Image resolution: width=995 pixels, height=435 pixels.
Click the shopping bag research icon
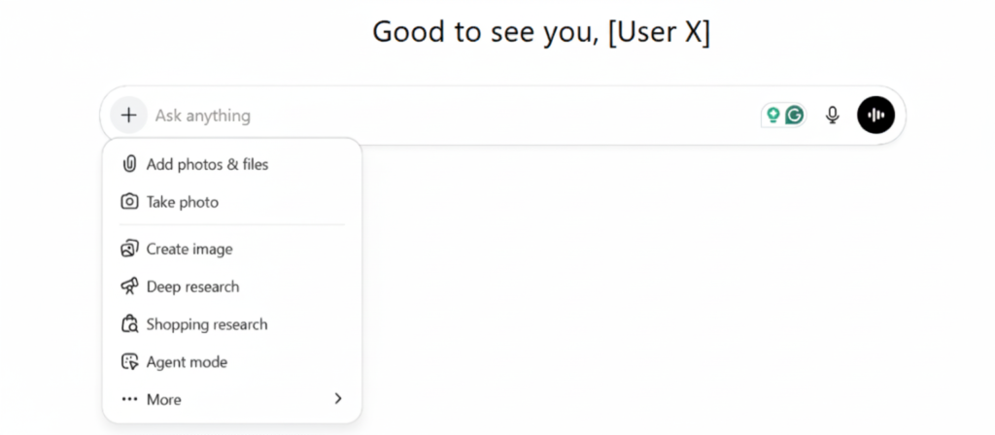click(129, 324)
